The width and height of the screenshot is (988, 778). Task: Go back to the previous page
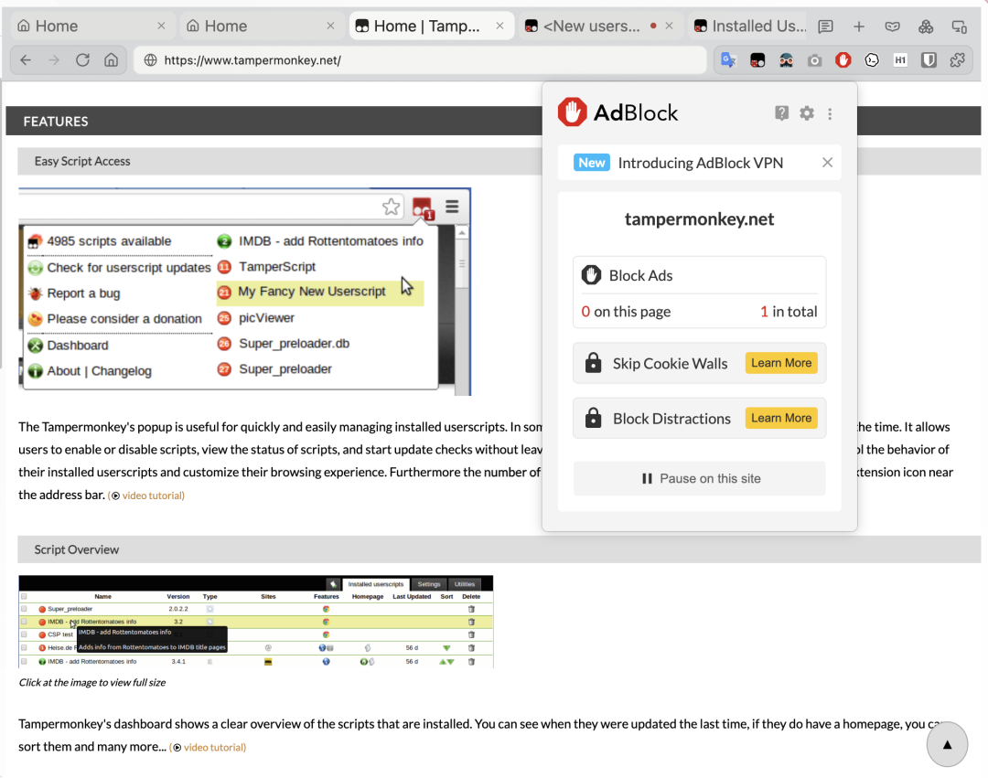[26, 59]
